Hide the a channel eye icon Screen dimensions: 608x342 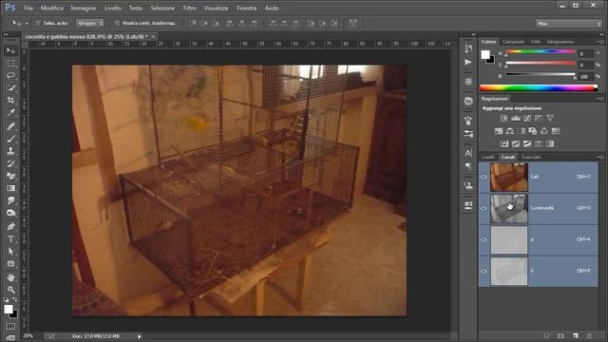click(484, 239)
